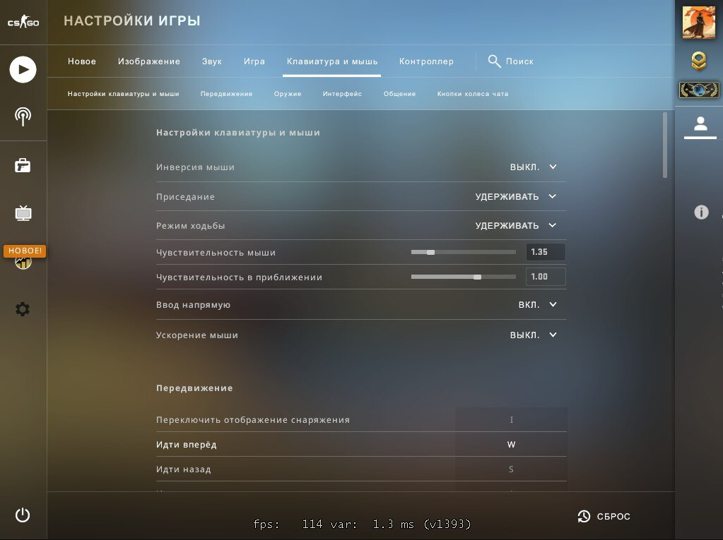Open the Приседание dropdown
The height and width of the screenshot is (540, 723).
[515, 196]
